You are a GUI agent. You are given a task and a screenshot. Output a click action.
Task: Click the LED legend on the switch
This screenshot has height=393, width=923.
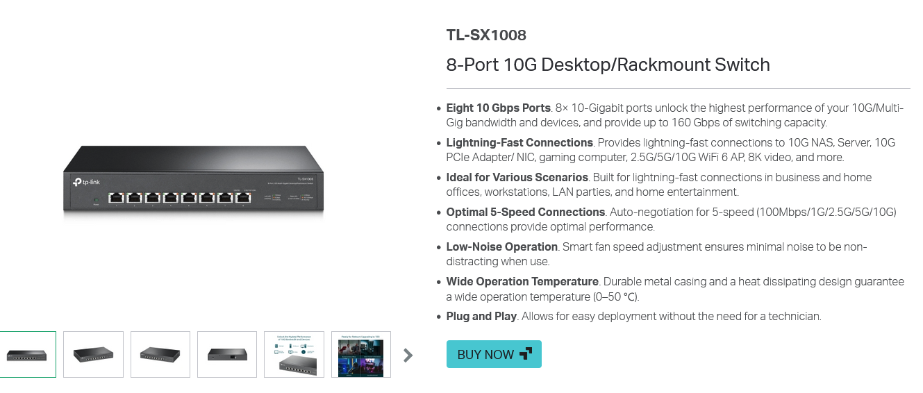point(288,199)
